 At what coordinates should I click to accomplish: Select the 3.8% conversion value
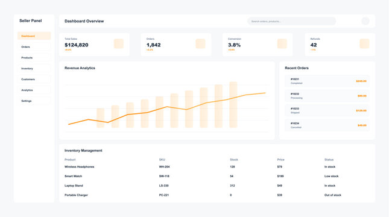pyautogui.click(x=234, y=45)
